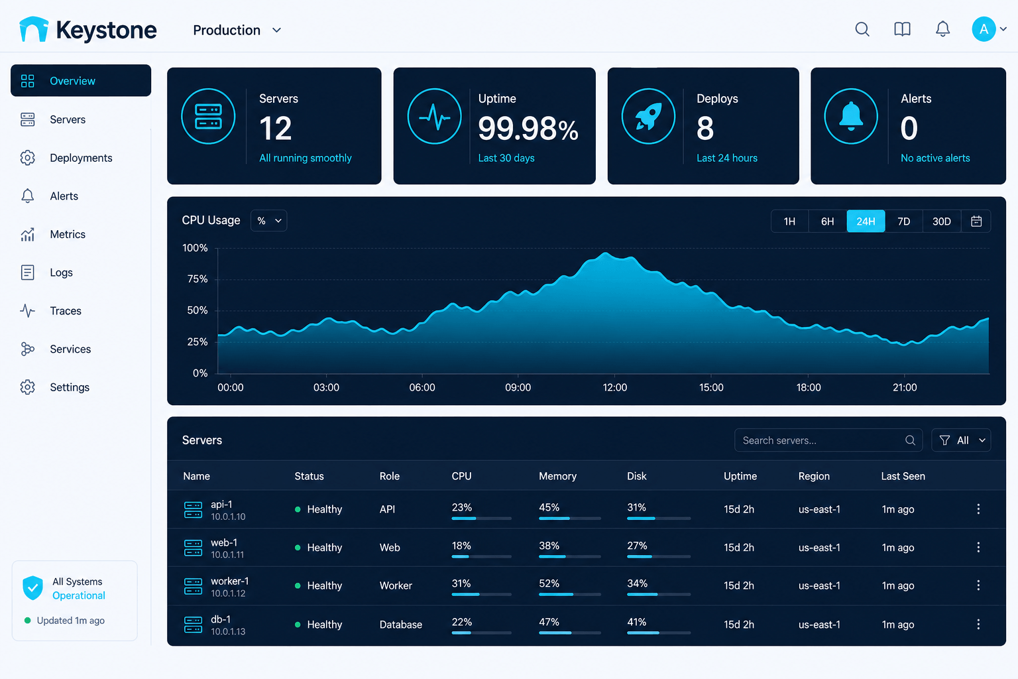Expand the Production environment dropdown
This screenshot has height=679, width=1018.
pyautogui.click(x=237, y=31)
